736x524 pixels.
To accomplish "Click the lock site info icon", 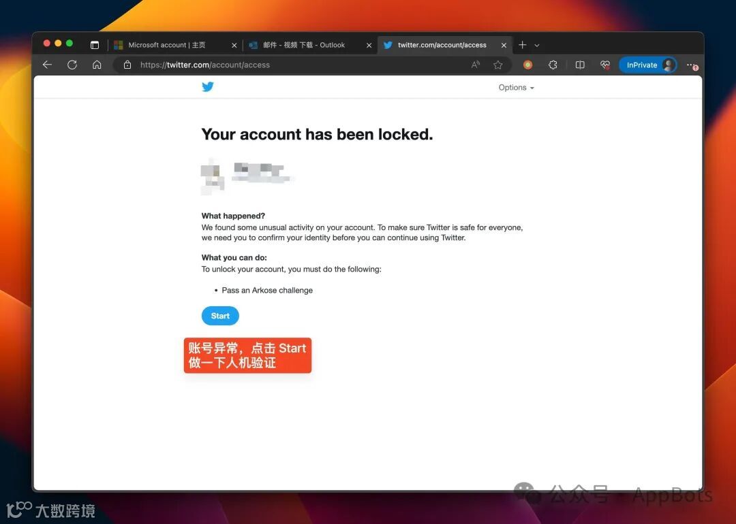I will pos(127,65).
